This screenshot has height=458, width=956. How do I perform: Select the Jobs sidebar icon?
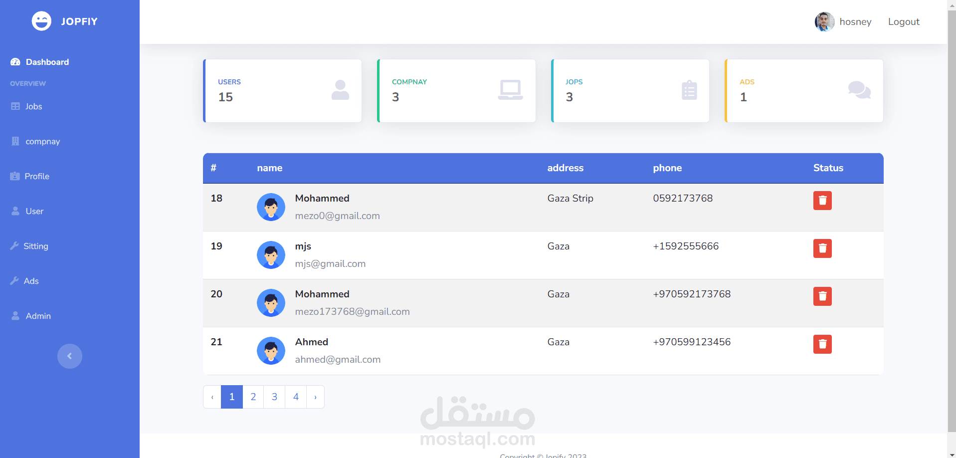point(16,106)
